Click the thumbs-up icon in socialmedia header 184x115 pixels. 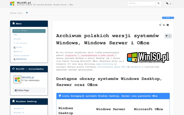point(14,69)
